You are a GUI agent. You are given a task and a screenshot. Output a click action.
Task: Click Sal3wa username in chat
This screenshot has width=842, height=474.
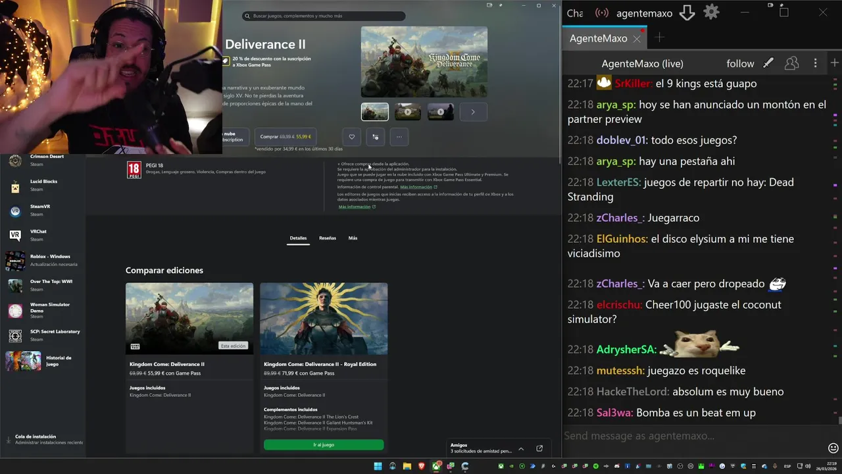tap(614, 413)
